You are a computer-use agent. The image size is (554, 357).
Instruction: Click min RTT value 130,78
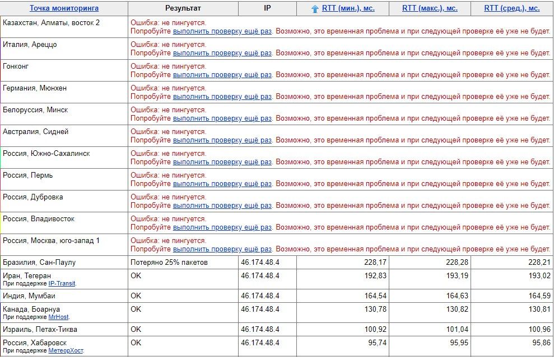coord(375,310)
